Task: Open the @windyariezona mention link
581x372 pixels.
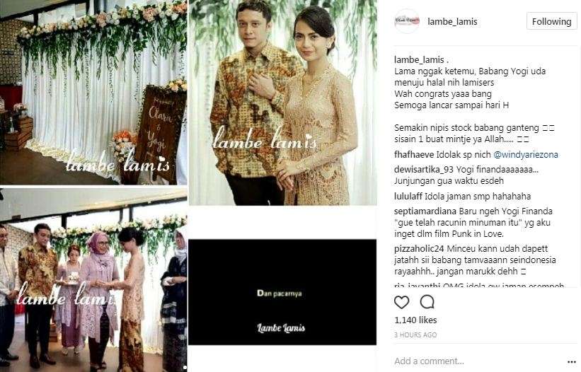Action: [526, 155]
